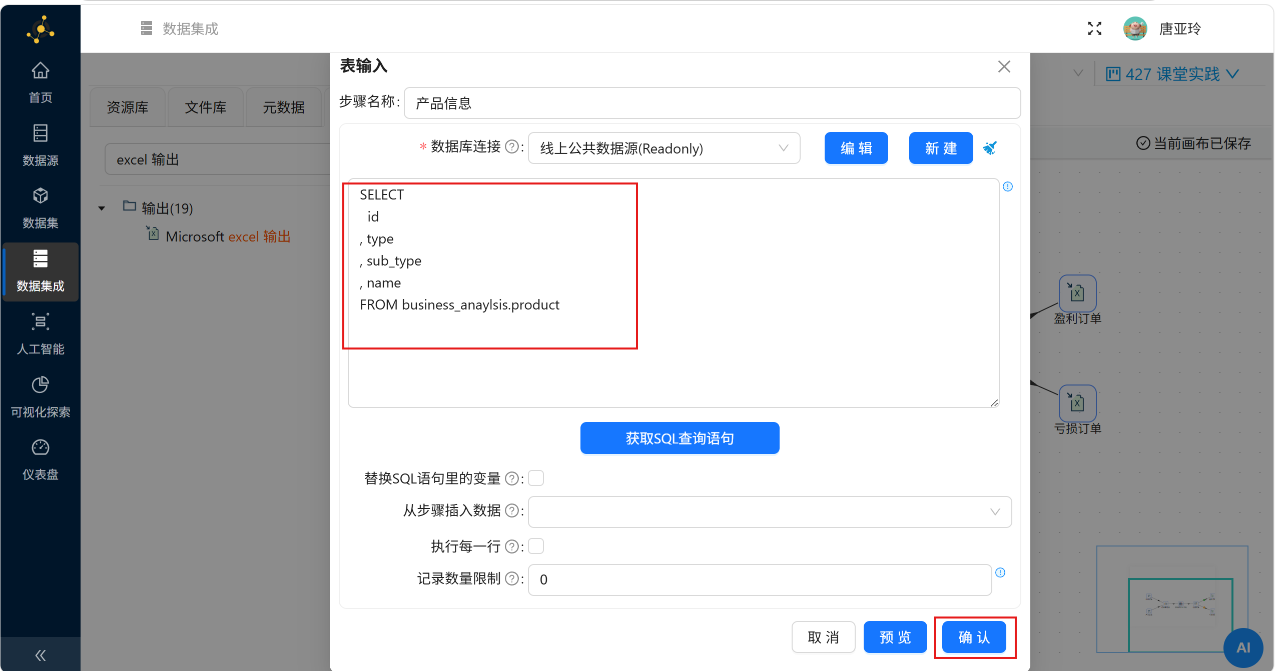
Task: Open the 仪表盘 dashboard sidebar icon
Action: [x=40, y=459]
